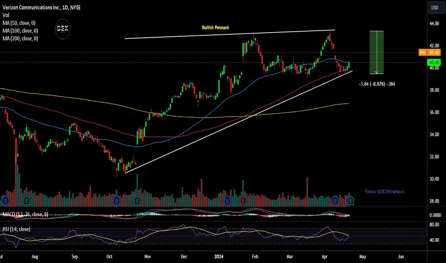Click the Oct label on the time axis

click(x=109, y=256)
